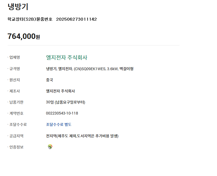217x176 pixels.
Task: Click the delivery term 30일 text
Action: [x=65, y=102]
